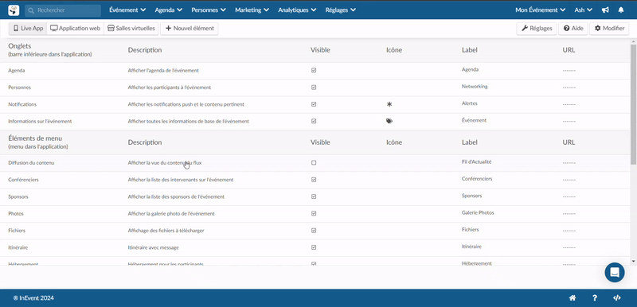Screen dimensions: 637x307
Task: Click the Réglages wrench button
Action: (x=536, y=29)
